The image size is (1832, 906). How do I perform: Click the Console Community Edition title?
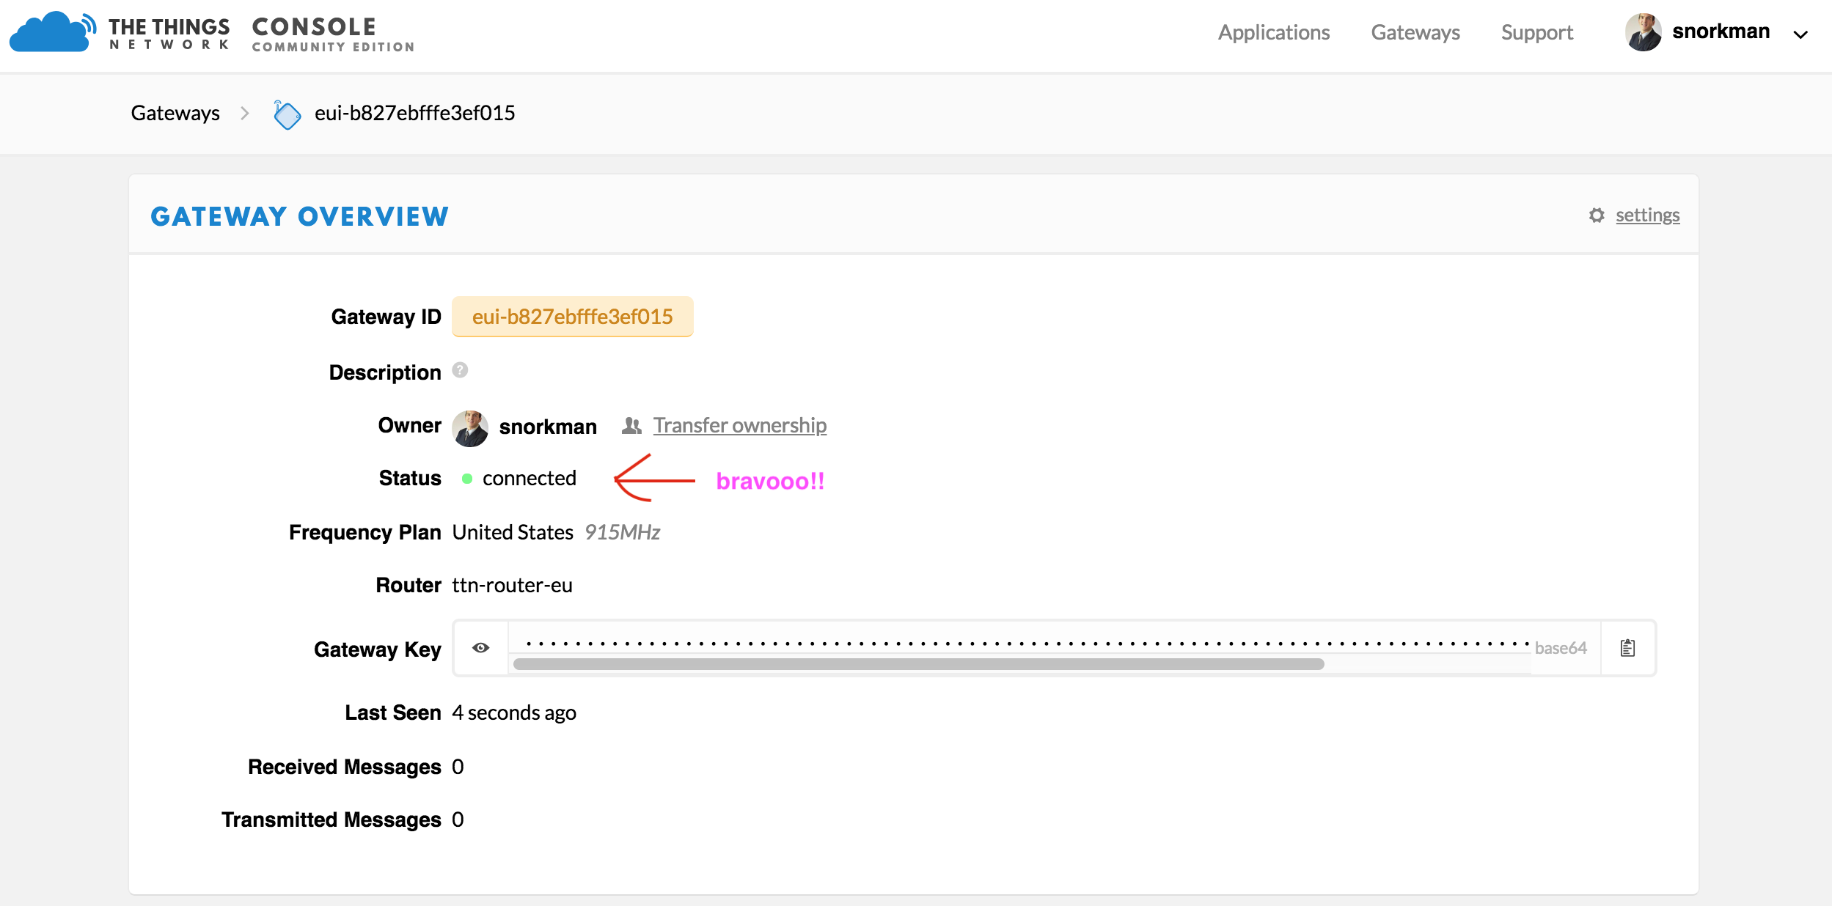[x=333, y=34]
